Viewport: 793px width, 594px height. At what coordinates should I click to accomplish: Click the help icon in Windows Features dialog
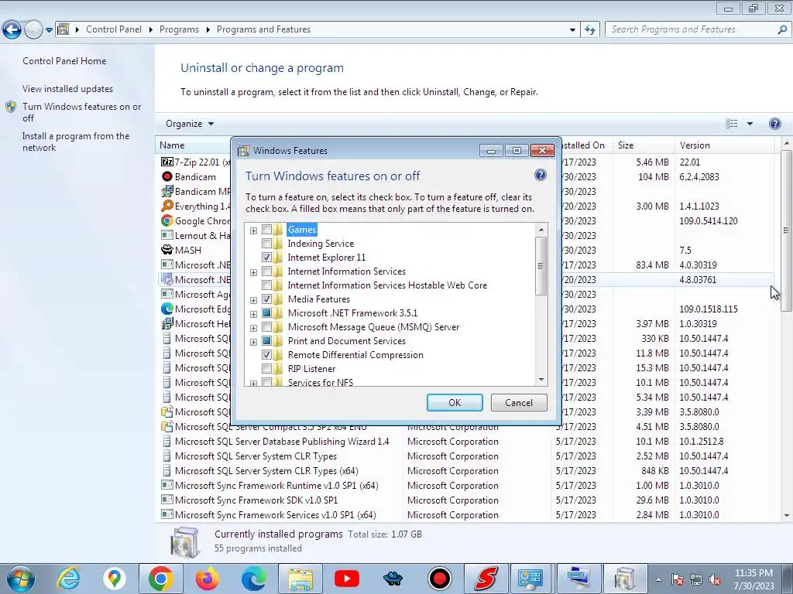[x=540, y=175]
